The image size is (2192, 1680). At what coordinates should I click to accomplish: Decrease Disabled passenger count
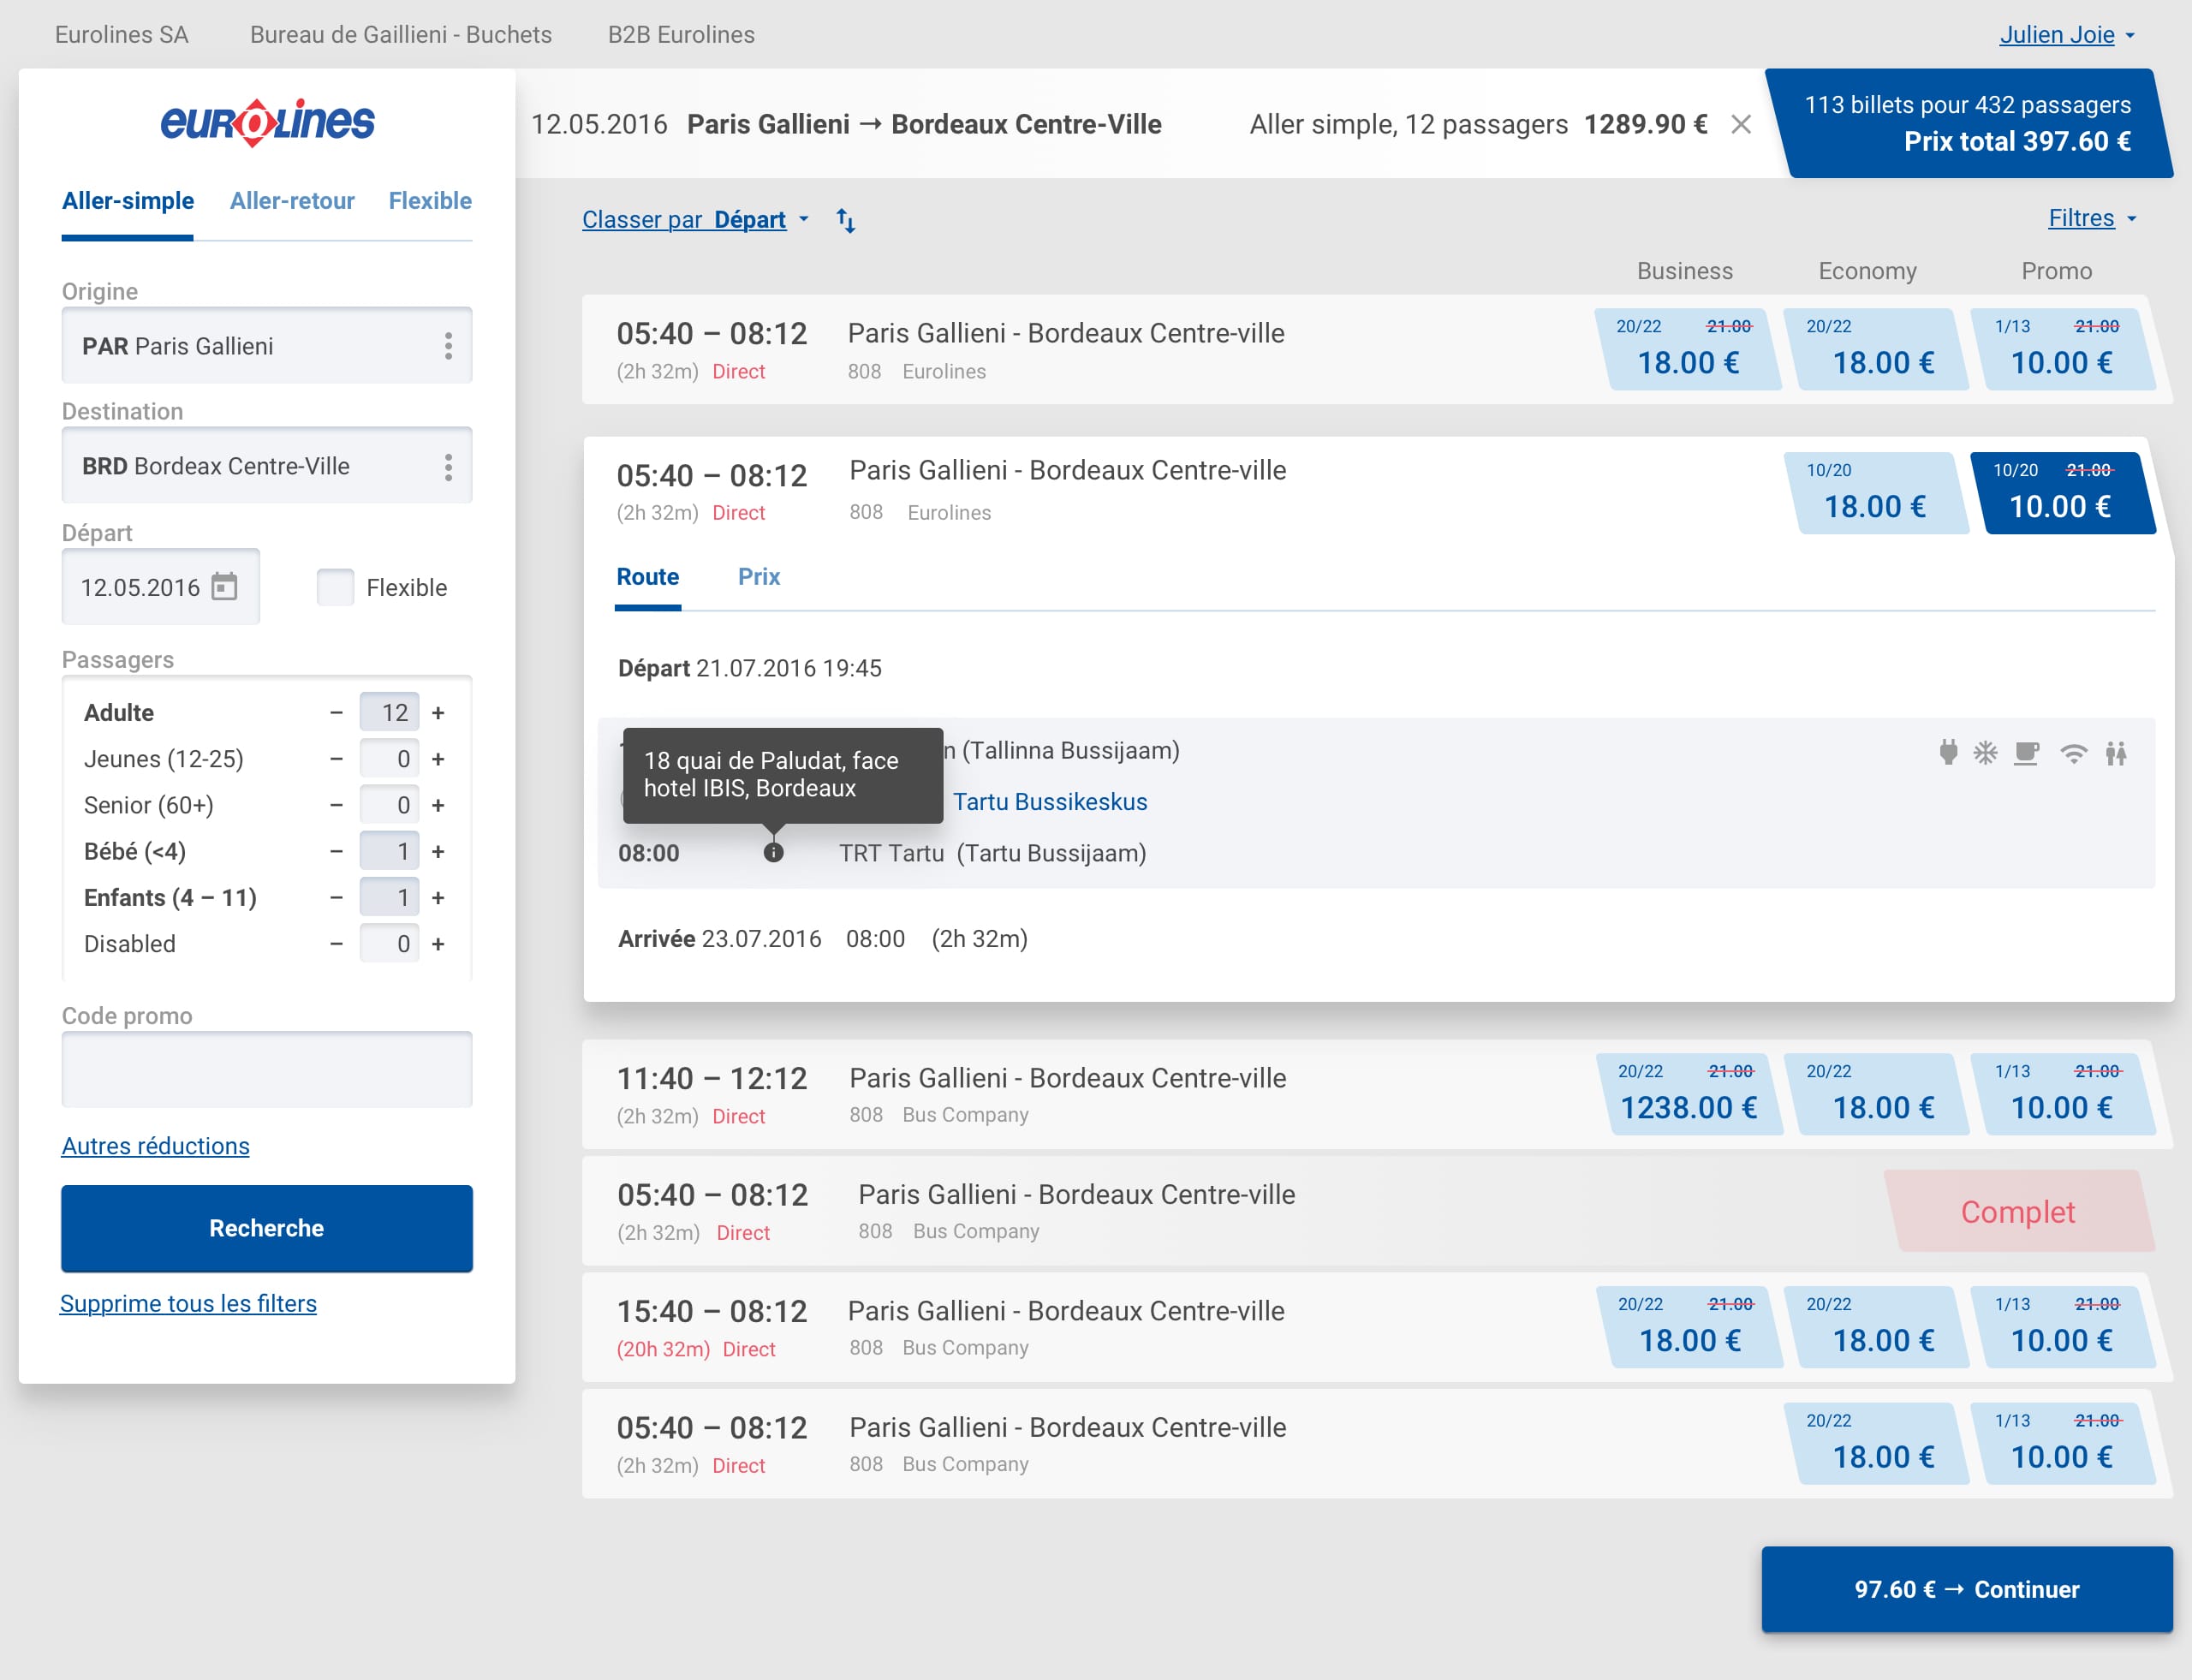(336, 944)
